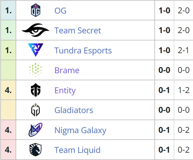The width and height of the screenshot is (193, 160).
Task: Open the Team Secret link
Action: click(78, 30)
